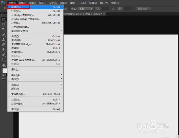Open the 样式 style dropdown
Viewport: 179px width, 138px height.
click(85, 9)
